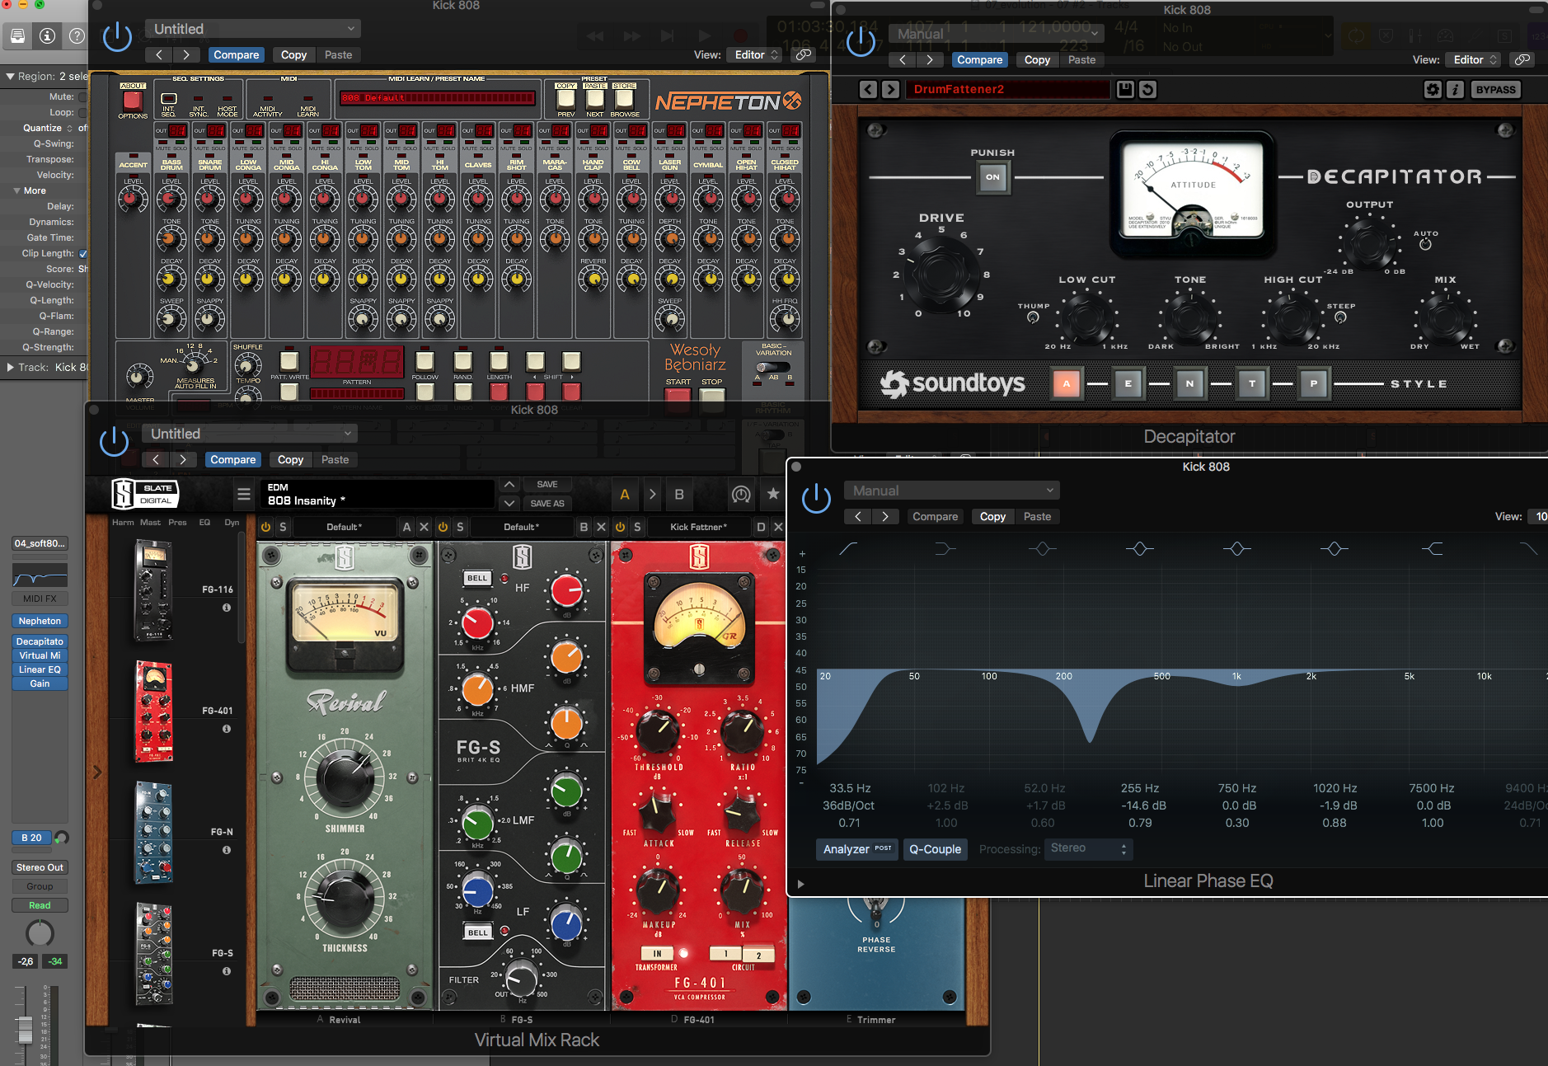Click the link icon in Nepheton window header
The height and width of the screenshot is (1066, 1548).
803,54
